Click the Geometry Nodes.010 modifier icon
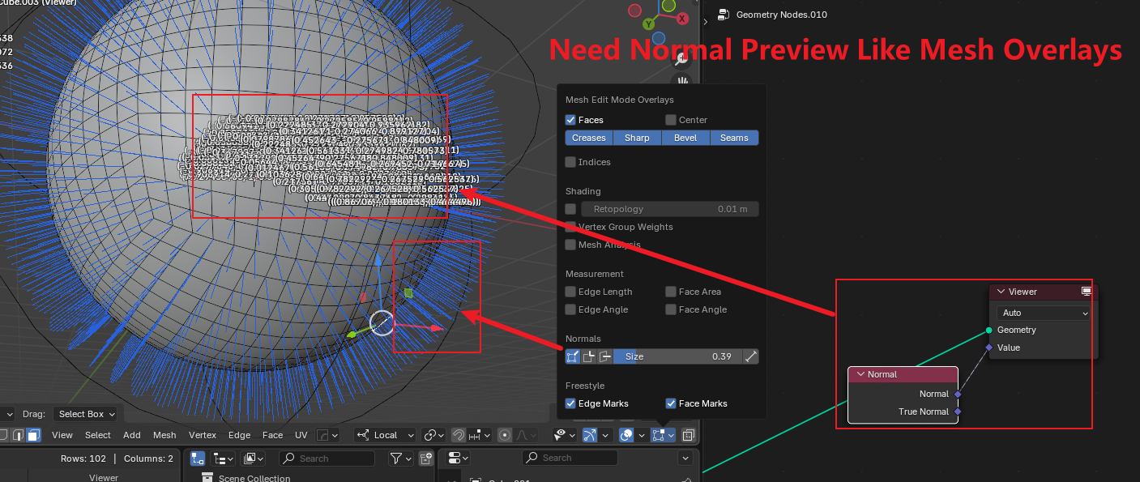The height and width of the screenshot is (482, 1140). pos(723,15)
